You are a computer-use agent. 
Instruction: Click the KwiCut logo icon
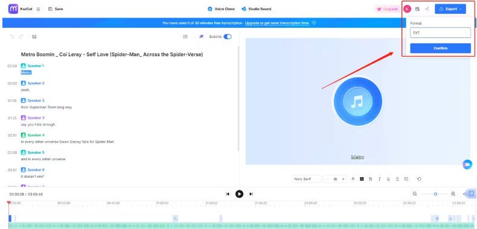13,9
